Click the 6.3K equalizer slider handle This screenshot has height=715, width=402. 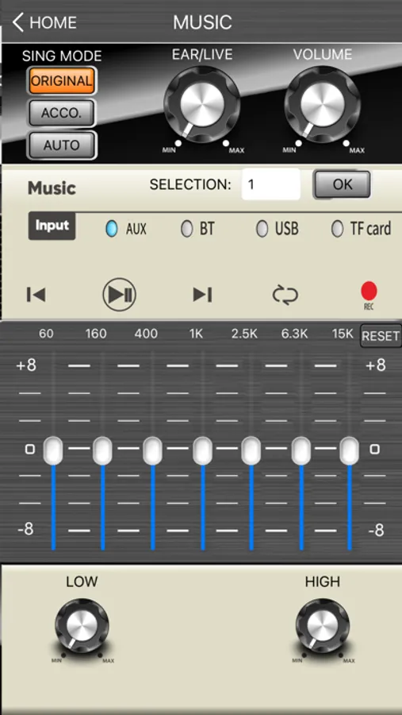pos(301,450)
